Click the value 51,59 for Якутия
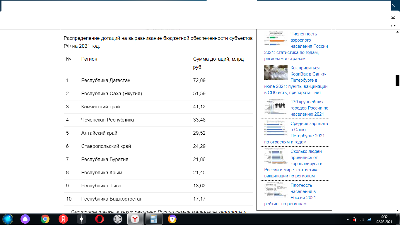 pyautogui.click(x=199, y=93)
